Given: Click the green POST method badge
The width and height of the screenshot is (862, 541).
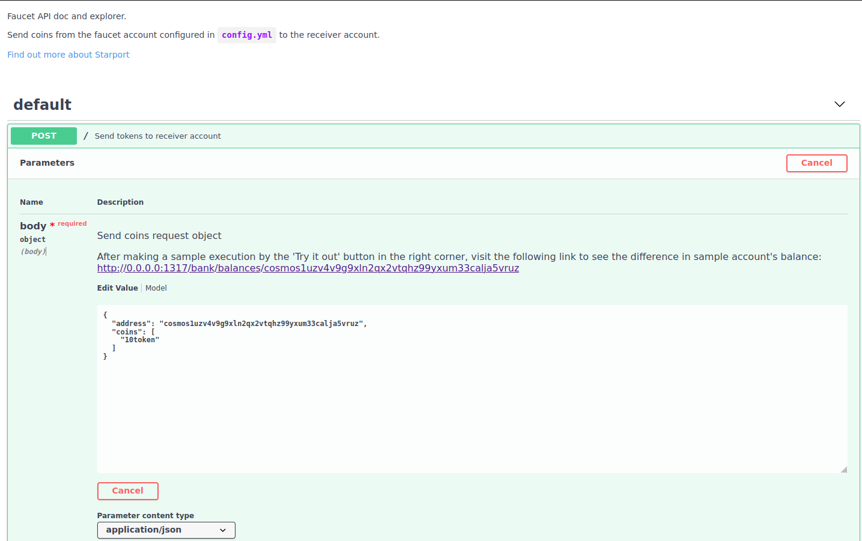Looking at the screenshot, I should (x=44, y=136).
